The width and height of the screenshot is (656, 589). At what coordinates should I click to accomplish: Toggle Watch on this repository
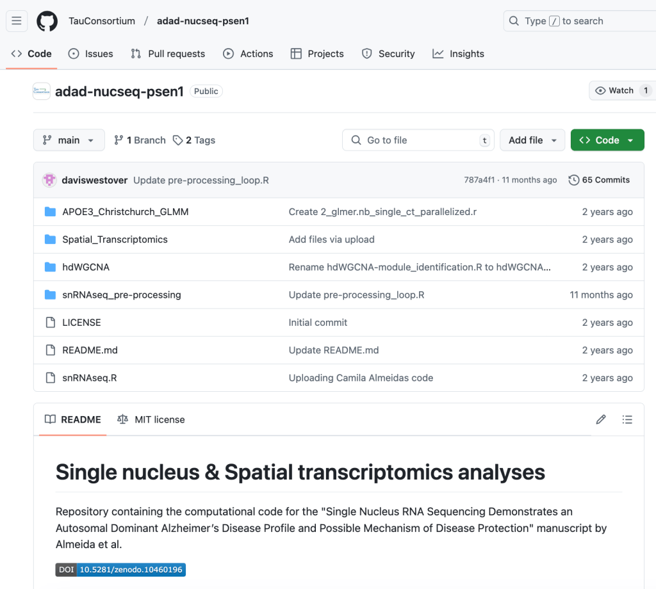coord(614,91)
